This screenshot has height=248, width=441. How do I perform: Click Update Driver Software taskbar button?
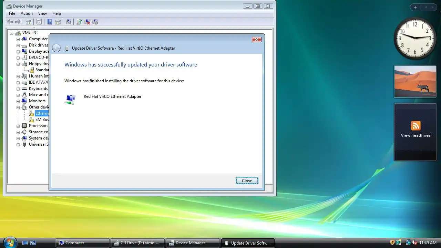[248, 243]
